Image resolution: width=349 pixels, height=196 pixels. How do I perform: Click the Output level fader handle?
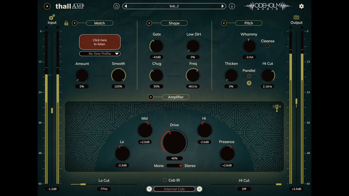click(296, 101)
